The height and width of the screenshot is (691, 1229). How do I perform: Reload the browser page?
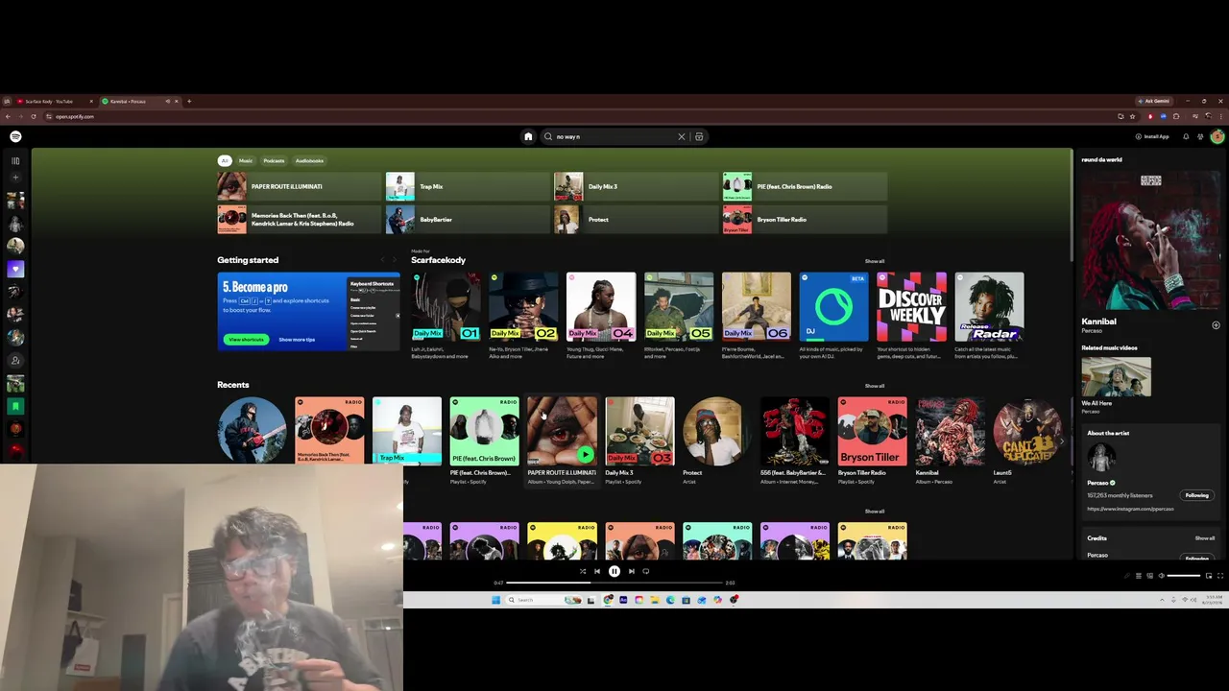click(x=34, y=116)
